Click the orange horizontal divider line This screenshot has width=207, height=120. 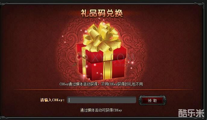click(104, 90)
